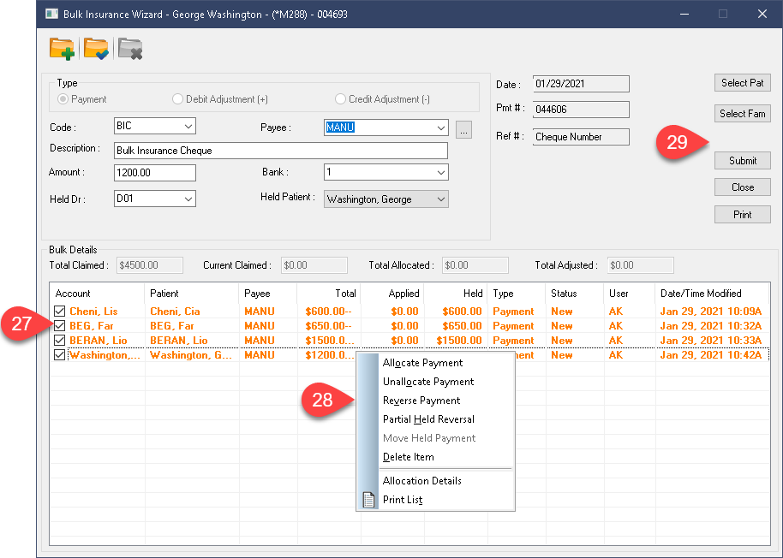The height and width of the screenshot is (558, 783).
Task: Choose Delete Item from context menu
Action: 409,457
